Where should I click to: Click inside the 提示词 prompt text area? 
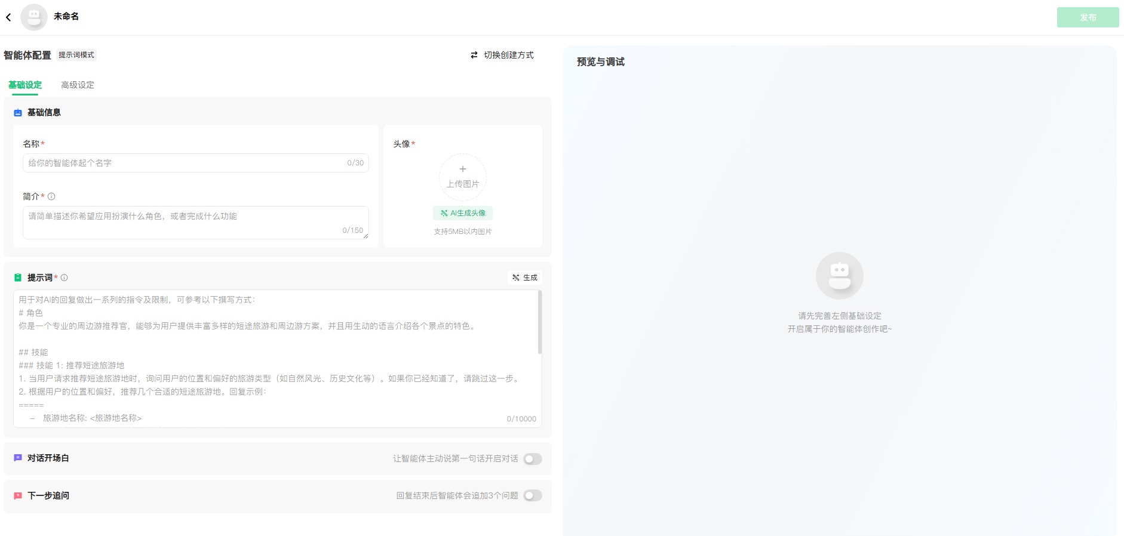(x=275, y=358)
